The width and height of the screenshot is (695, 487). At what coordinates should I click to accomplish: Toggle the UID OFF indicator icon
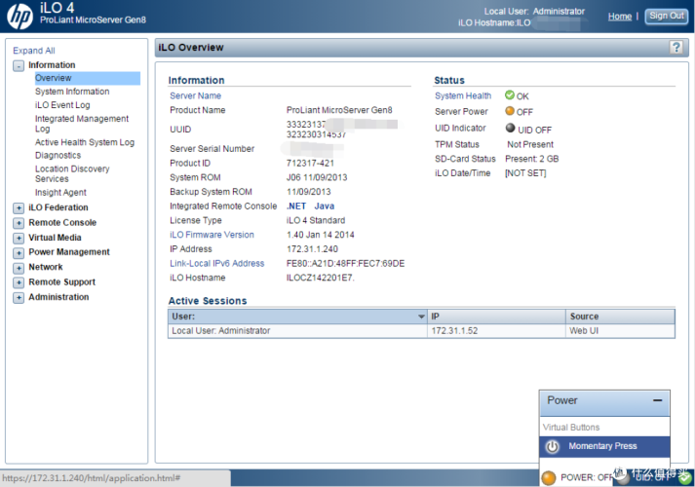click(x=510, y=128)
